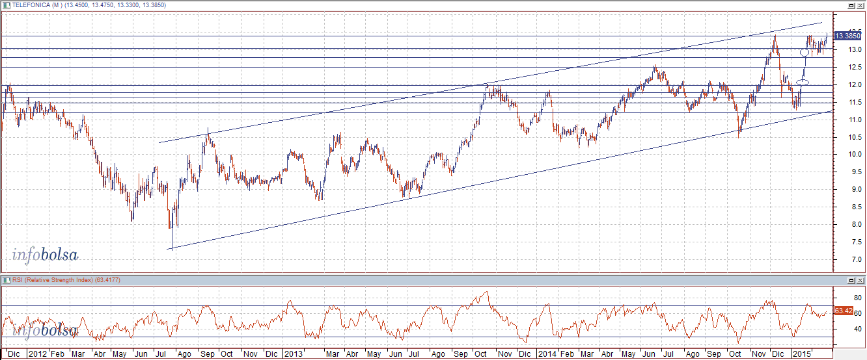The width and height of the screenshot is (867, 360).
Task: Click the current price tag 13.3850
Action: coord(847,36)
